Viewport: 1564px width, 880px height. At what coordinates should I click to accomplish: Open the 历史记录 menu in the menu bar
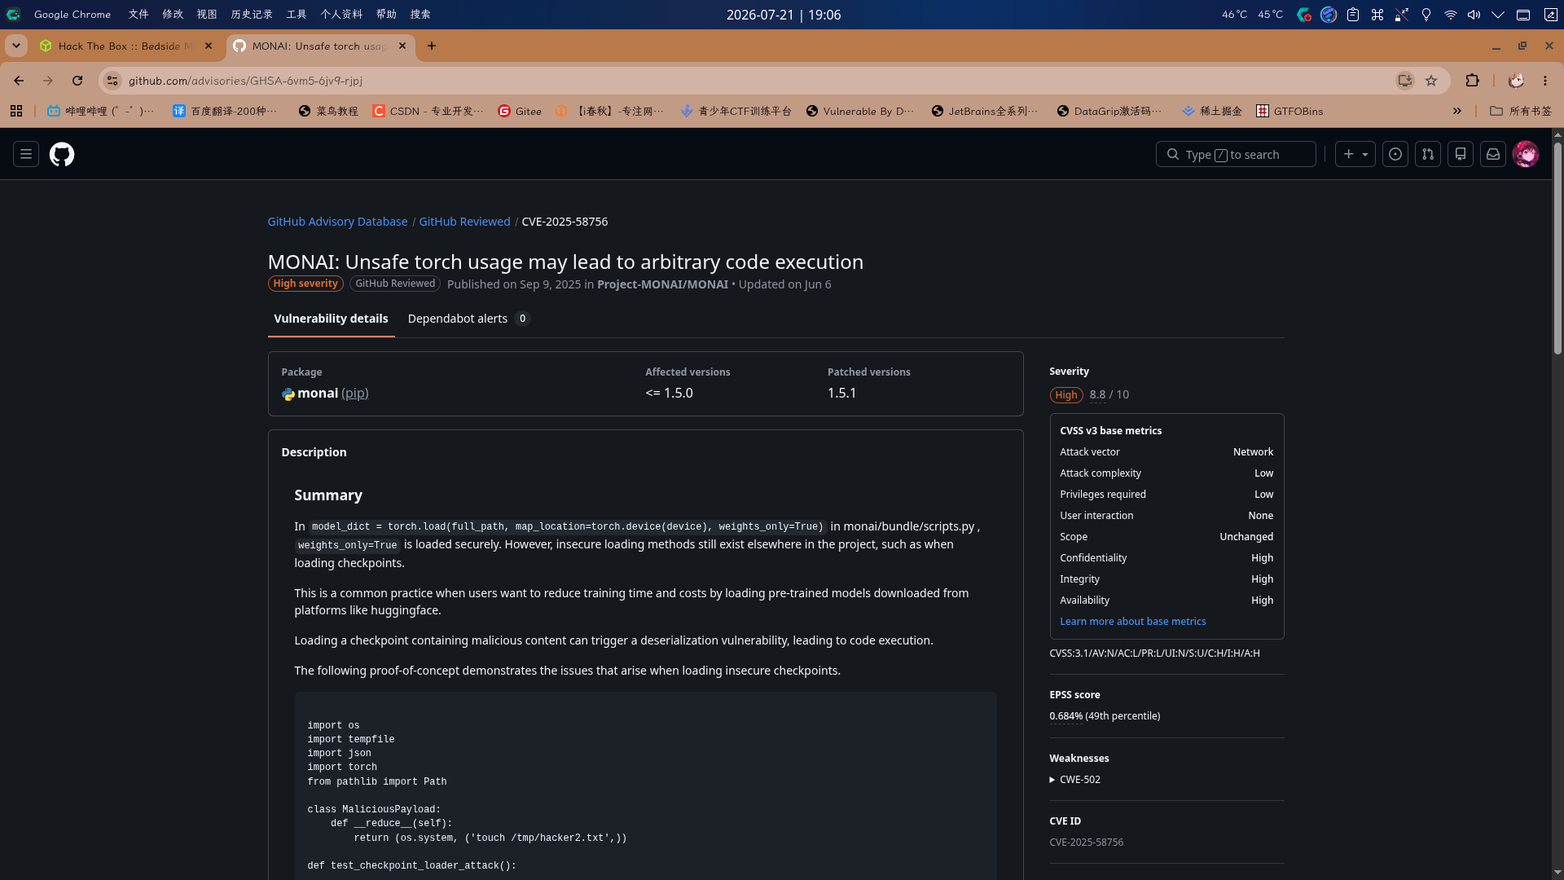(252, 15)
